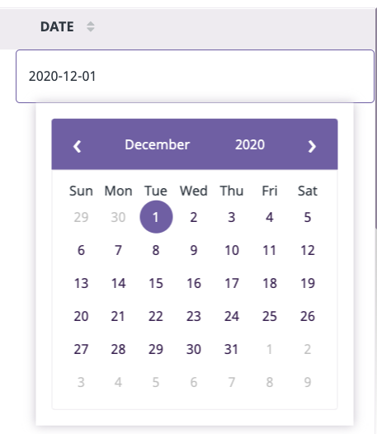Select December 15 on the calendar
The image size is (377, 434).
pyautogui.click(x=156, y=283)
